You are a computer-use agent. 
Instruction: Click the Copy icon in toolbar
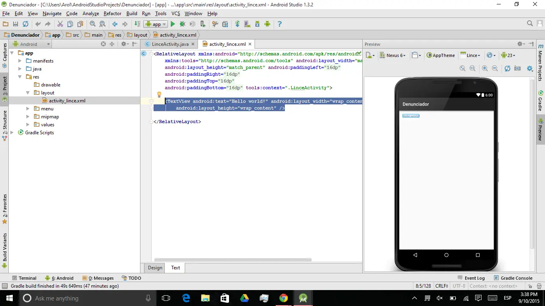70,24
